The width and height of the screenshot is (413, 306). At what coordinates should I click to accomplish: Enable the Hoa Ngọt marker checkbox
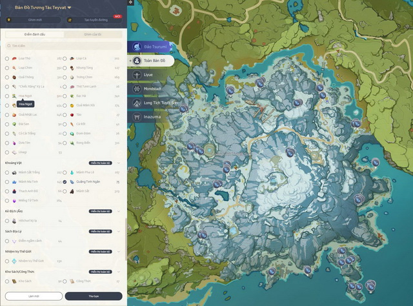[x=7, y=95]
